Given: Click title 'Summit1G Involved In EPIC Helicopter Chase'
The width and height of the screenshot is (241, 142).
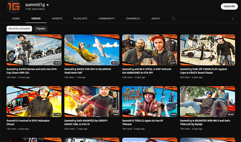Looking at the screenshot, I should [x=28, y=122].
